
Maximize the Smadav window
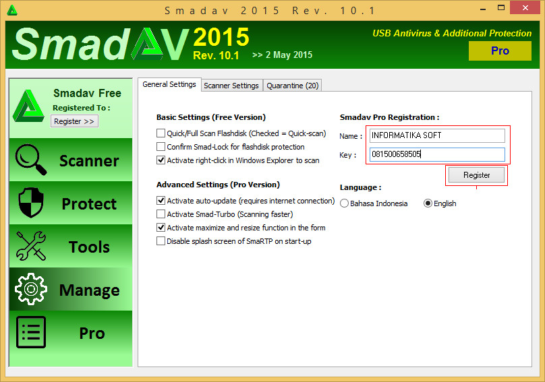[x=501, y=8]
